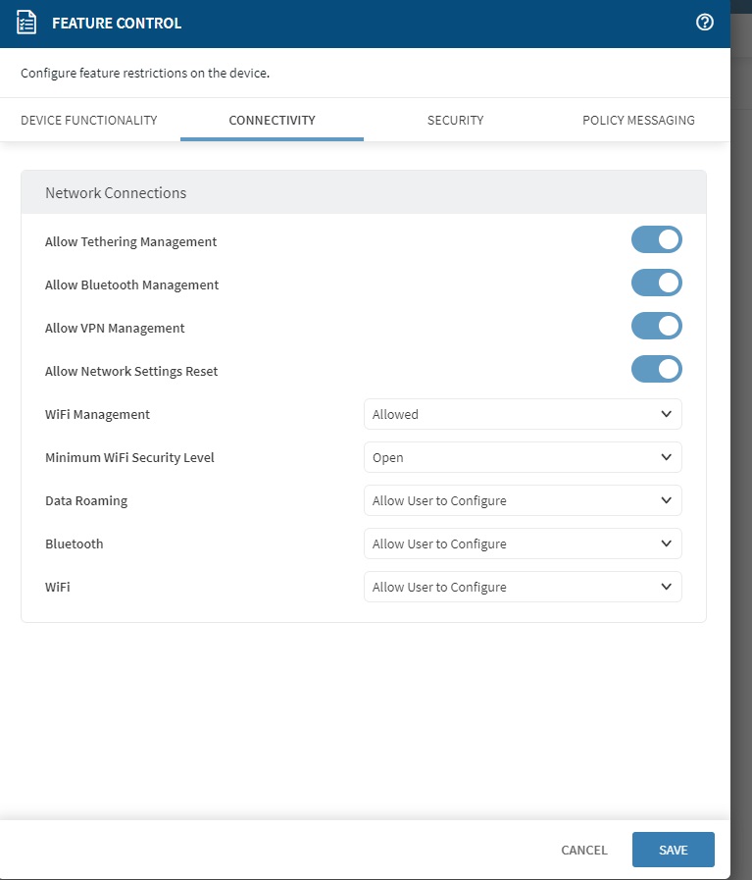Image resolution: width=752 pixels, height=880 pixels.
Task: Click the chevron arrow in Data Roaming field
Action: point(666,500)
